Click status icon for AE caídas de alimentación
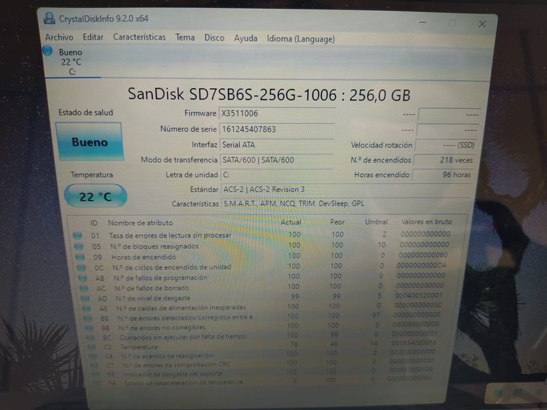Image resolution: width=547 pixels, height=410 pixels. (x=87, y=309)
